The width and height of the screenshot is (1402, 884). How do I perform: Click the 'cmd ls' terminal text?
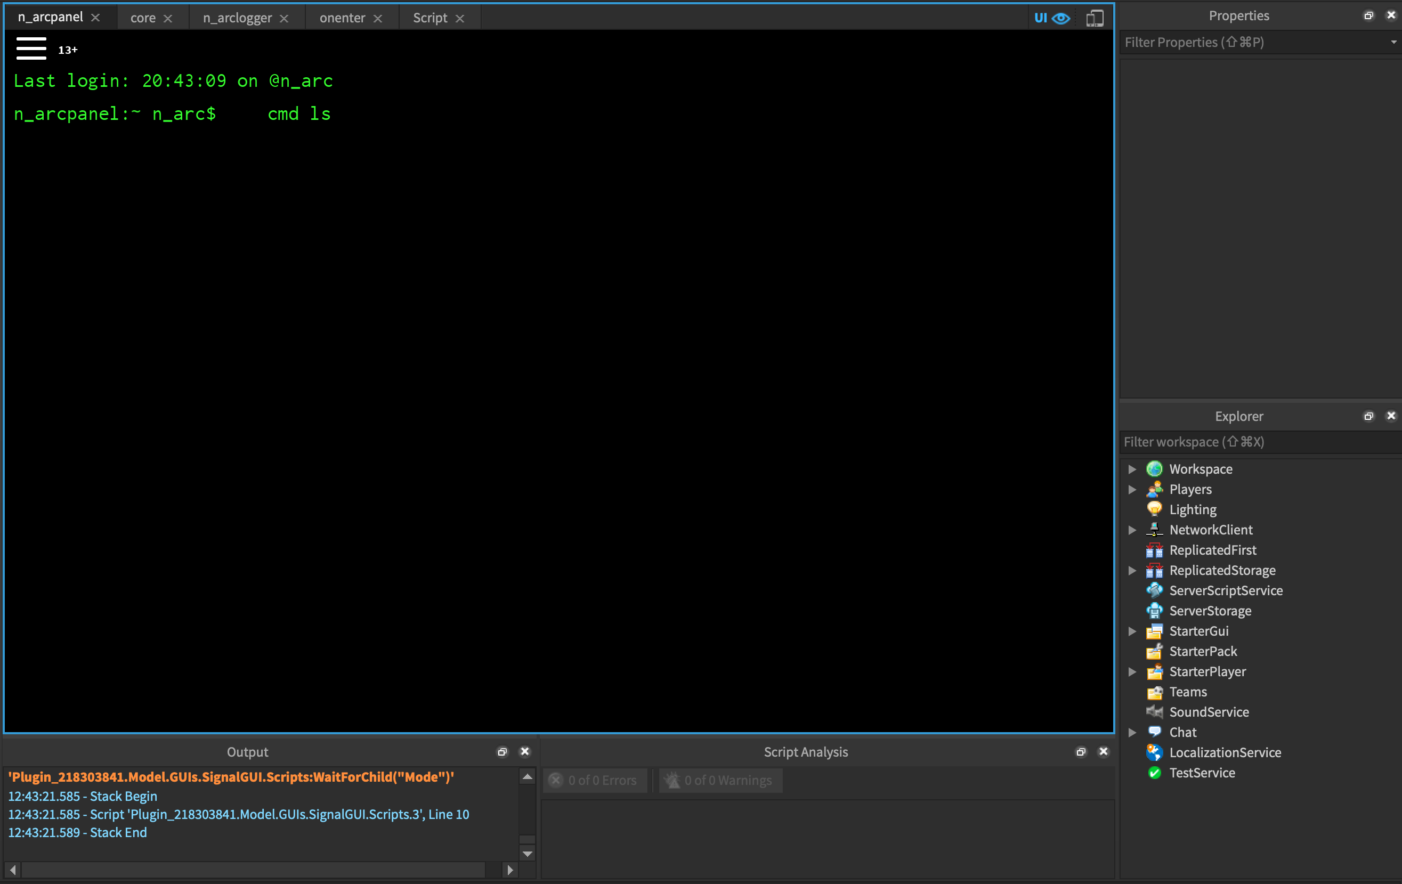click(299, 113)
